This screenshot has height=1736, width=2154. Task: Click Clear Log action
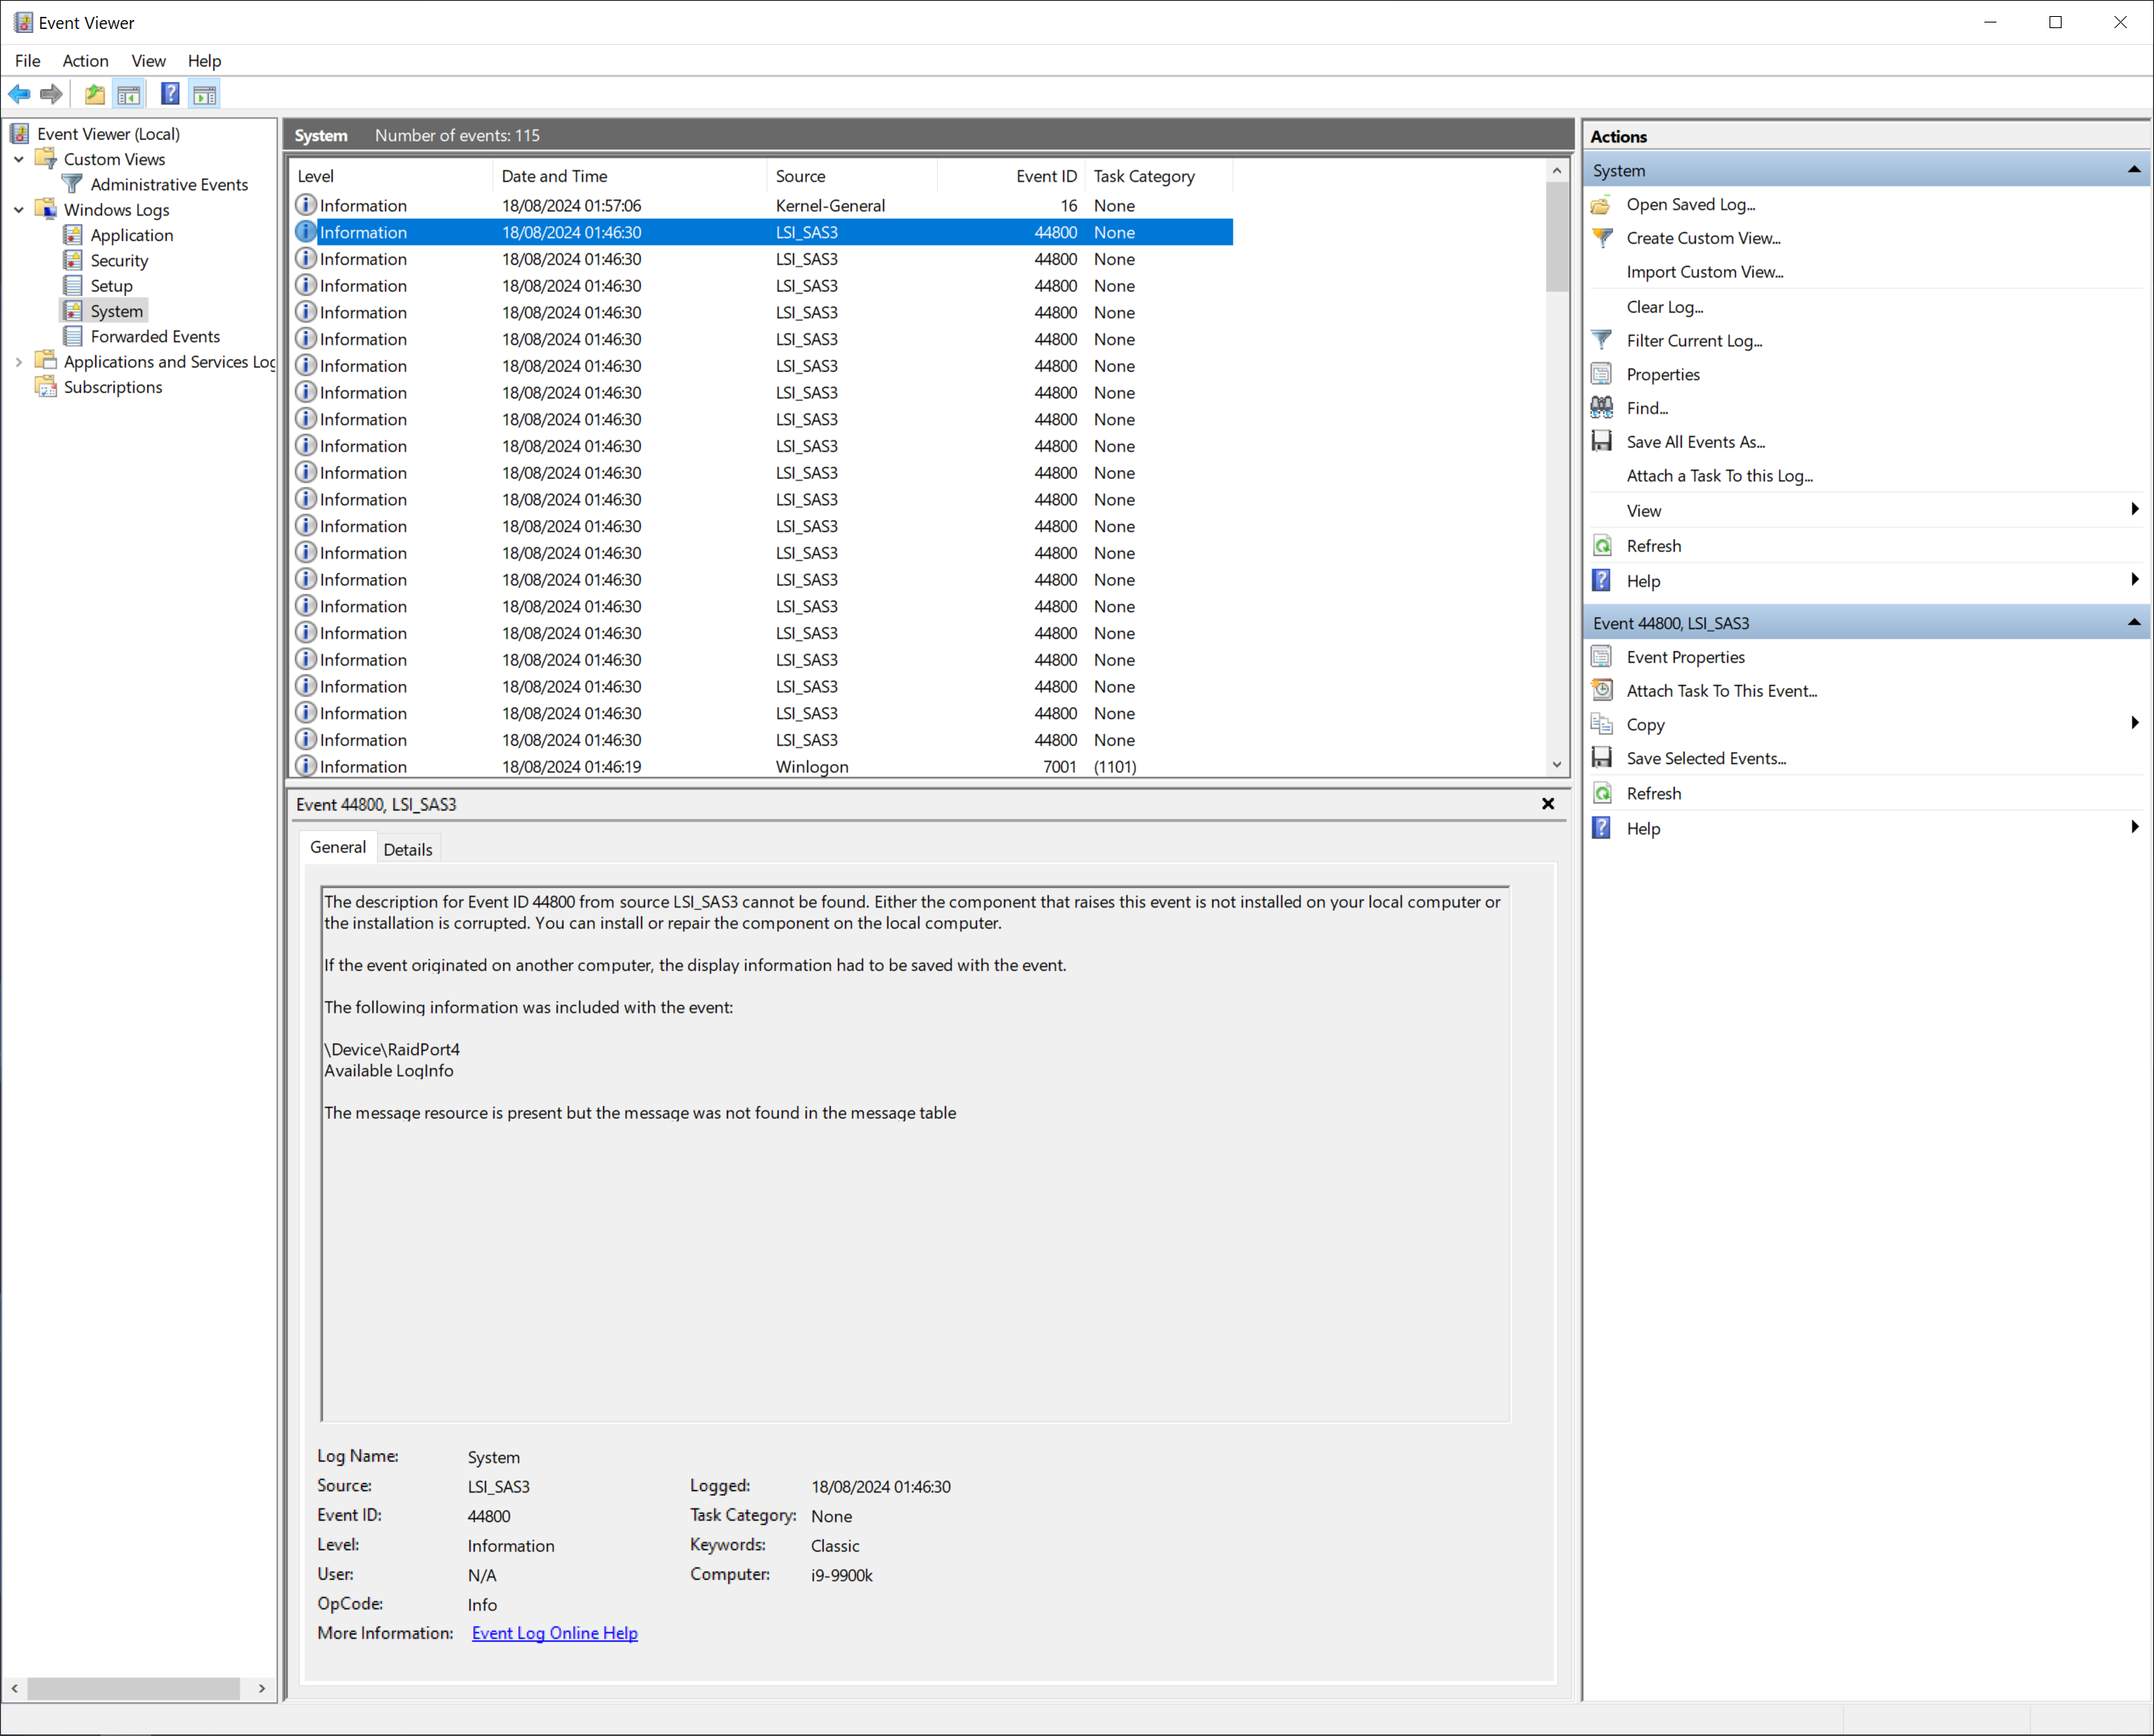coord(1664,307)
